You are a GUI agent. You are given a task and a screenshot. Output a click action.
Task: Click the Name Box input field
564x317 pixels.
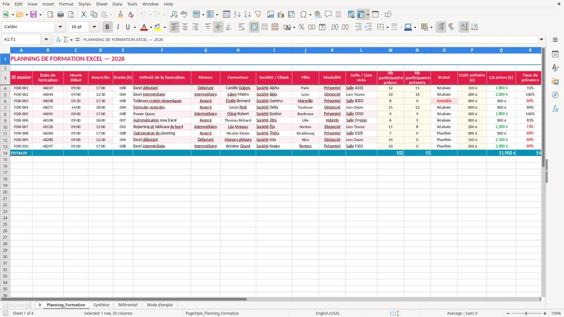(22, 39)
